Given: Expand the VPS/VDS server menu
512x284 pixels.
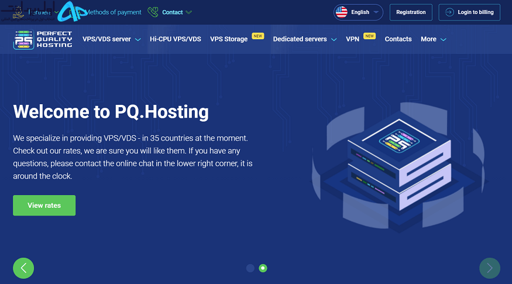Looking at the screenshot, I should (x=111, y=39).
